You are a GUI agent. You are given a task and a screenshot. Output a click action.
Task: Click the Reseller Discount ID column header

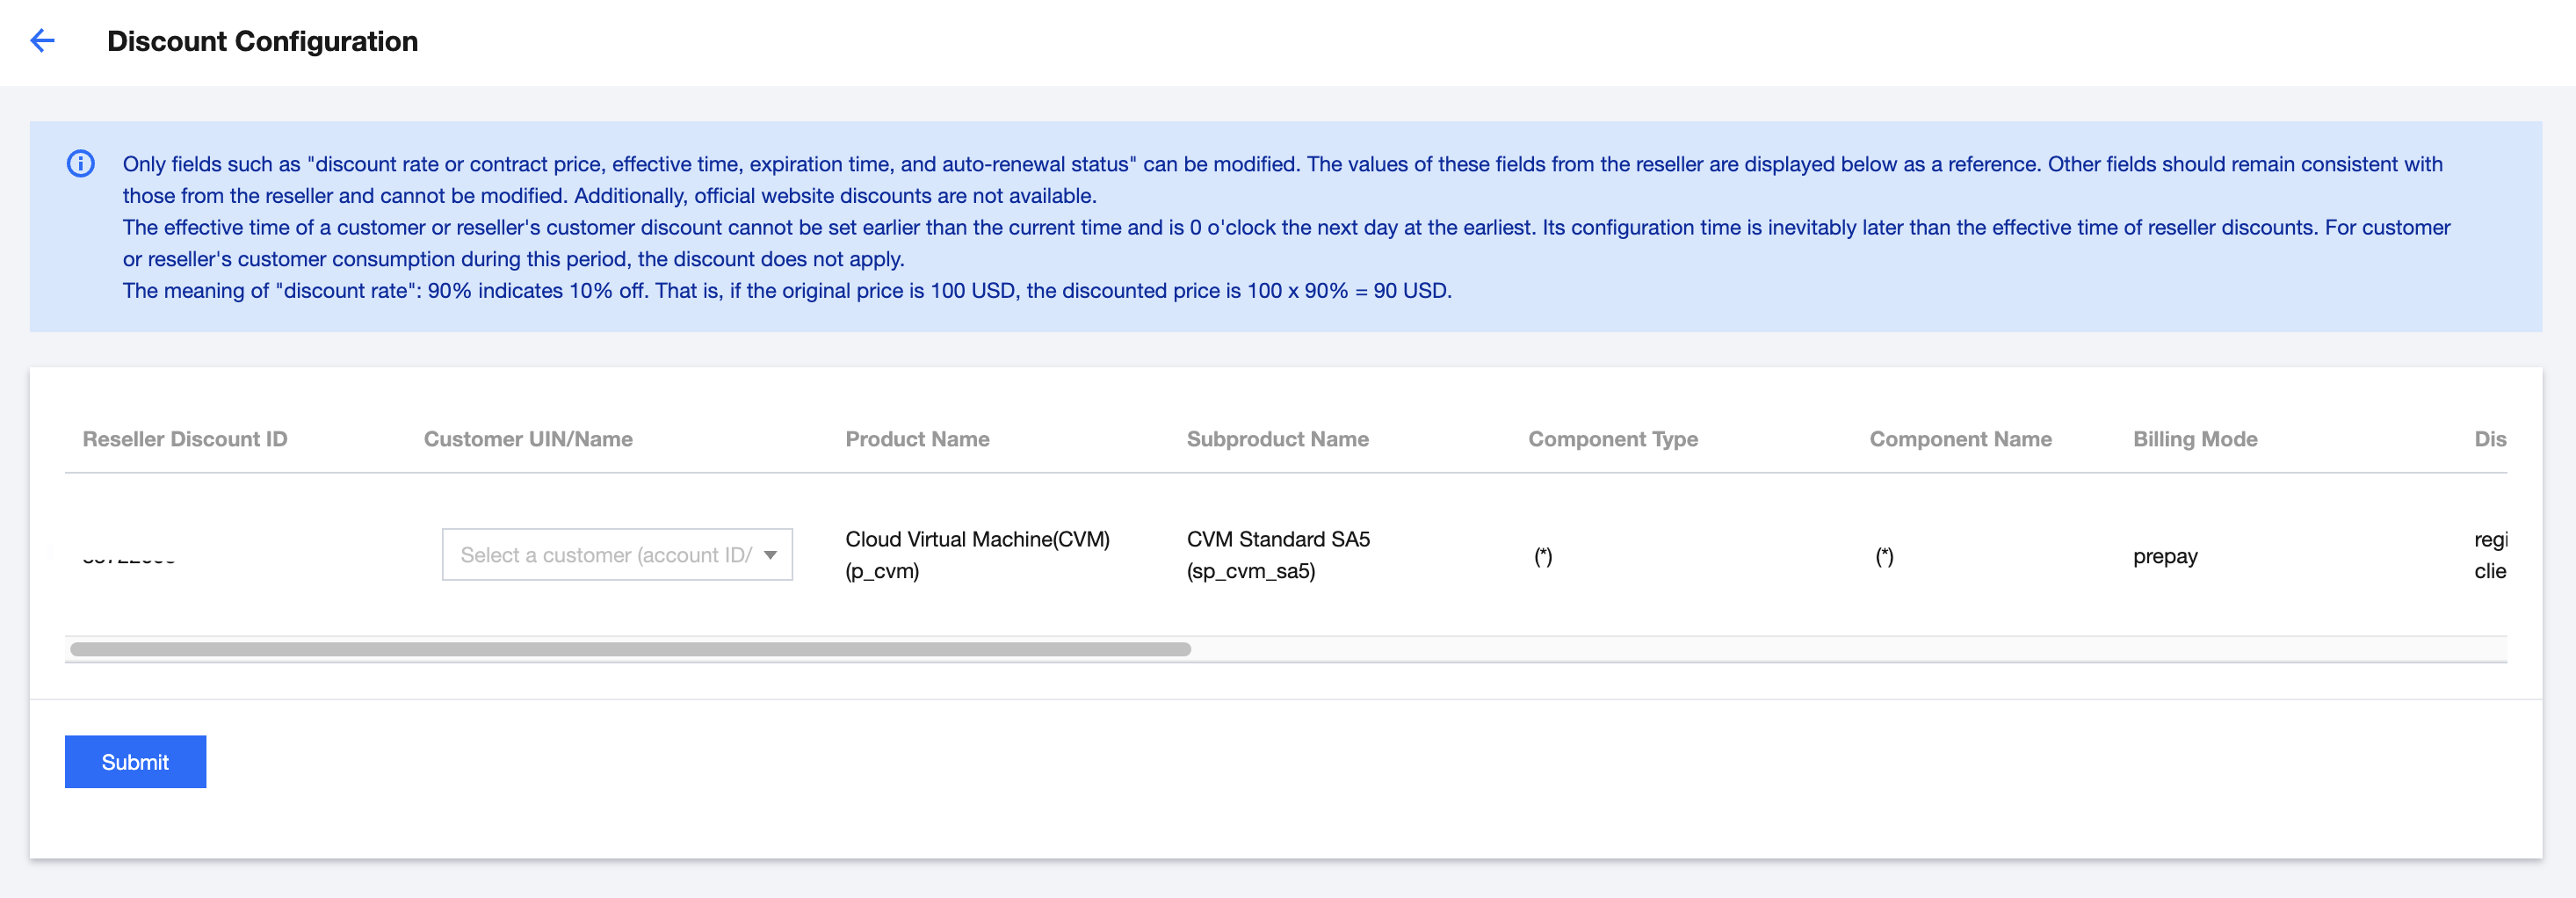(185, 439)
